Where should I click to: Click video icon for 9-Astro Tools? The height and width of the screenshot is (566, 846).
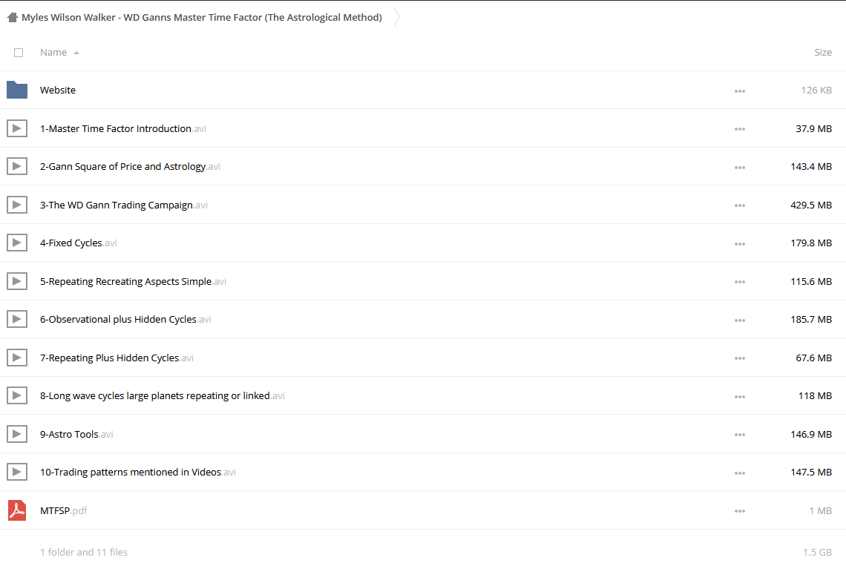[x=17, y=434]
